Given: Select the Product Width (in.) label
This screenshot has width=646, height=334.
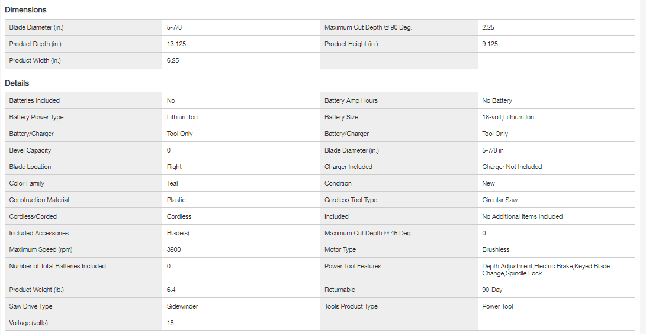Looking at the screenshot, I should [x=35, y=61].
